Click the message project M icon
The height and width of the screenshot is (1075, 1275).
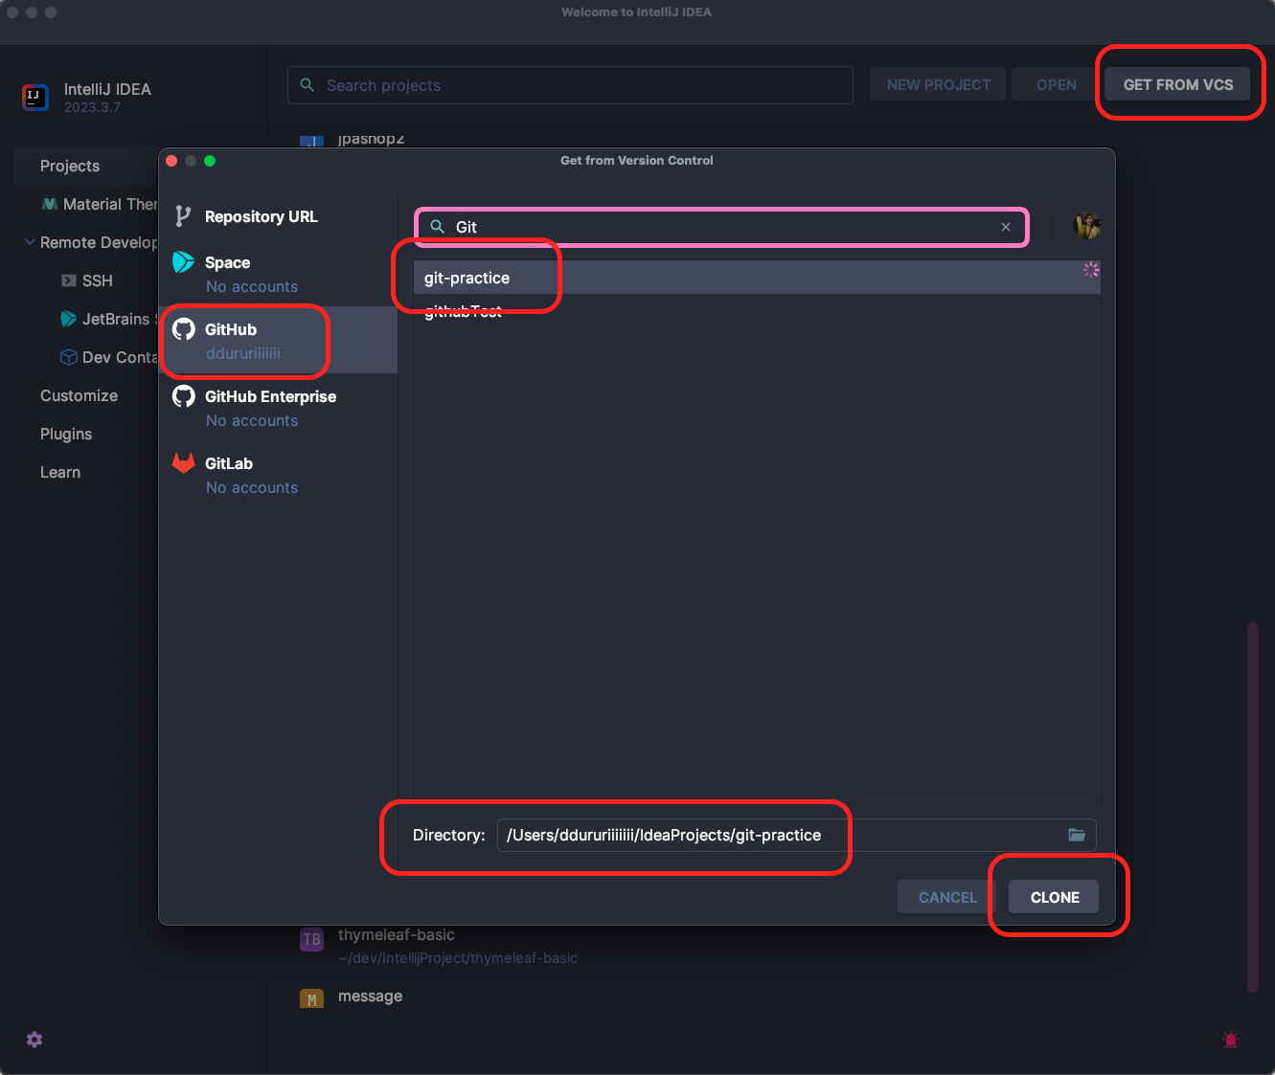(311, 998)
